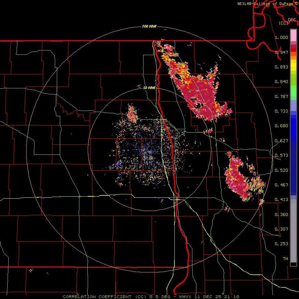Click the 0.360 color scale value

tap(281, 215)
